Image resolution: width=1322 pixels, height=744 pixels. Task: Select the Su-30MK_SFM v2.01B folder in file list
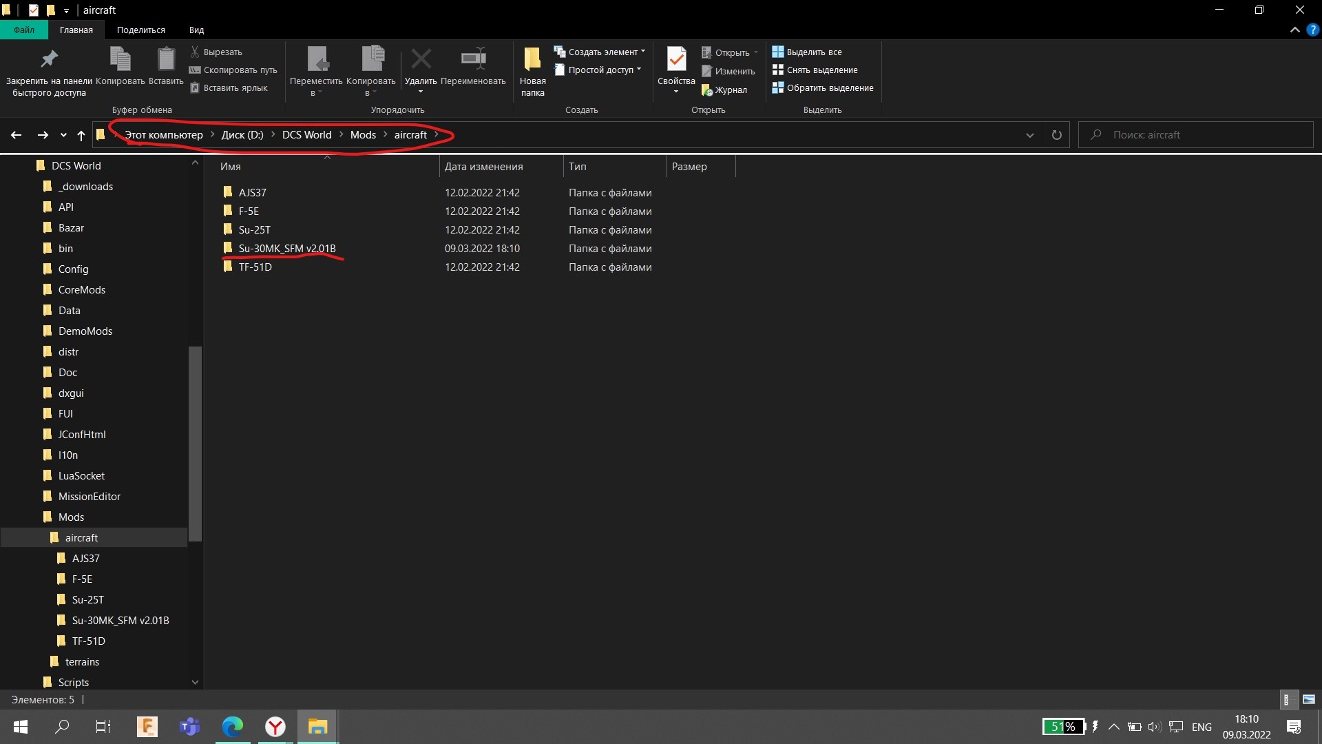(x=286, y=248)
